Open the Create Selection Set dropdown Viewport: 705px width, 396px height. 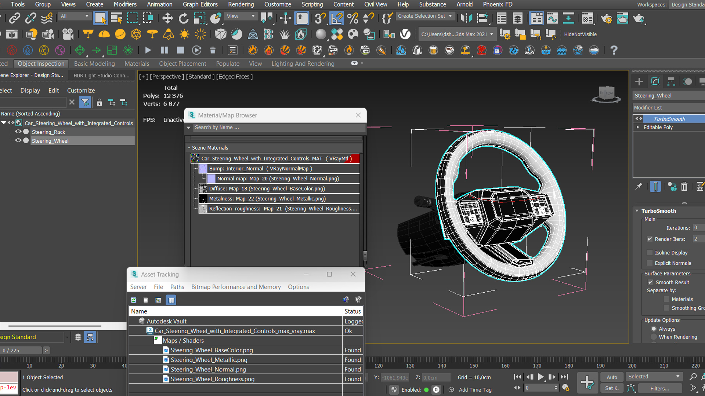(425, 16)
